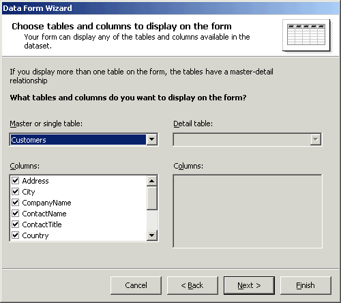The height and width of the screenshot is (303, 341).
Task: Toggle the CompanyName column checkbox
Action: click(16, 203)
